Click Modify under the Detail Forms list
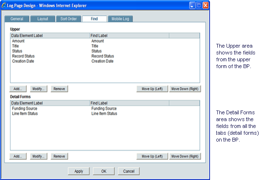The width and height of the screenshot is (262, 180). [38, 156]
